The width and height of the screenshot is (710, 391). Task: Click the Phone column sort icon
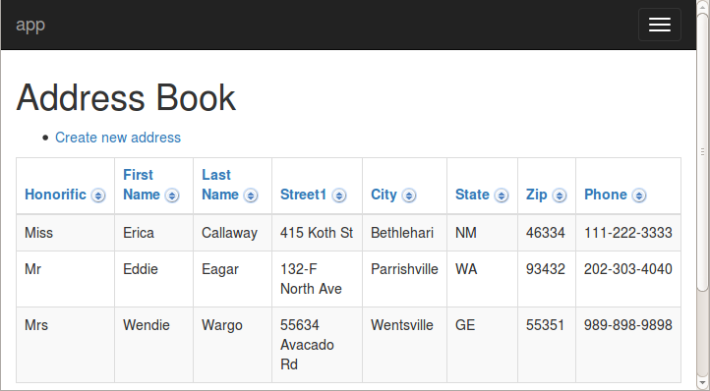(639, 195)
